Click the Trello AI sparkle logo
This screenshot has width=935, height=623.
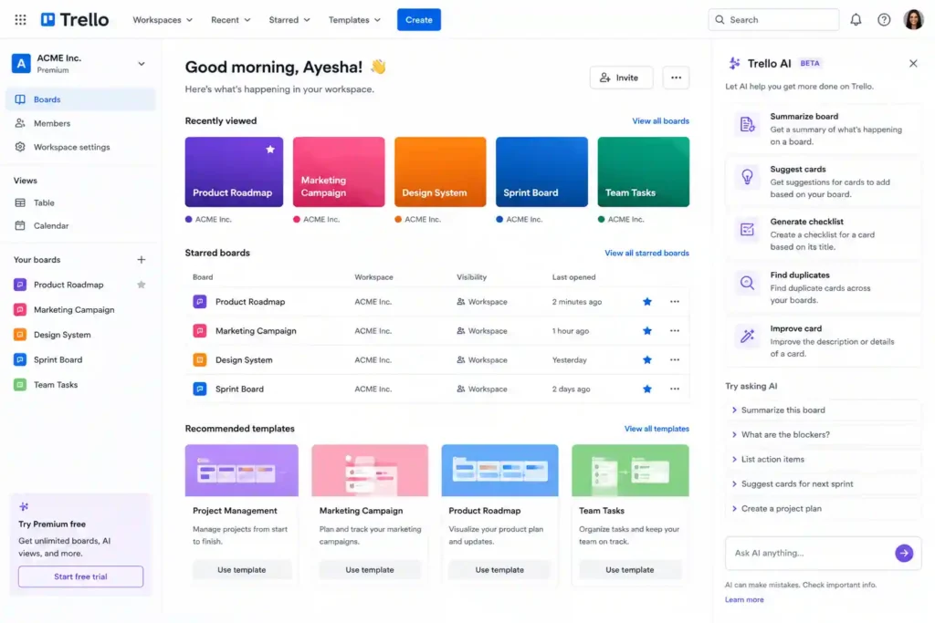click(x=735, y=63)
